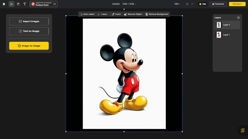Click the Layer 1 thumbnail

[x=219, y=35]
